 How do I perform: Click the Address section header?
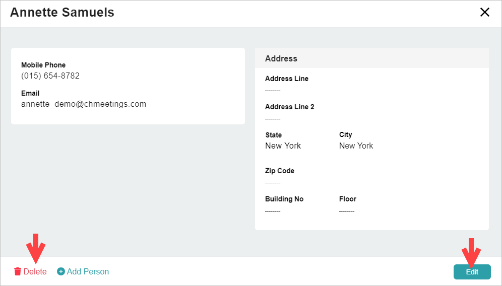281,58
